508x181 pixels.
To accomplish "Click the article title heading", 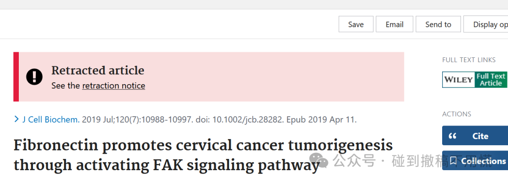I will click(x=203, y=155).
